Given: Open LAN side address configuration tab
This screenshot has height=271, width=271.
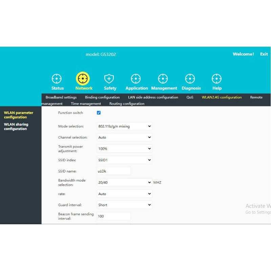Looking at the screenshot, I should tap(153, 97).
